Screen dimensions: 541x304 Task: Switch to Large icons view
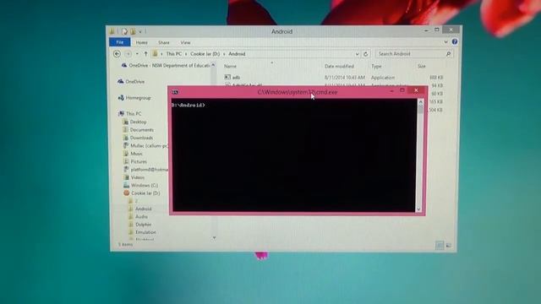[448, 246]
